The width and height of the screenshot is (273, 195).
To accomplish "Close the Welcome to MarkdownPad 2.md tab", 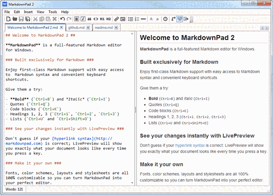I will pyautogui.click(x=61, y=27).
